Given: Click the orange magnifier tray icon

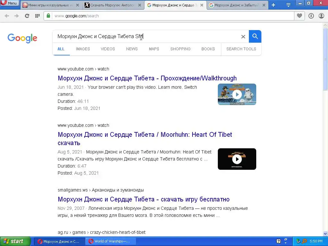Looking at the screenshot, I should pyautogui.click(x=305, y=242).
